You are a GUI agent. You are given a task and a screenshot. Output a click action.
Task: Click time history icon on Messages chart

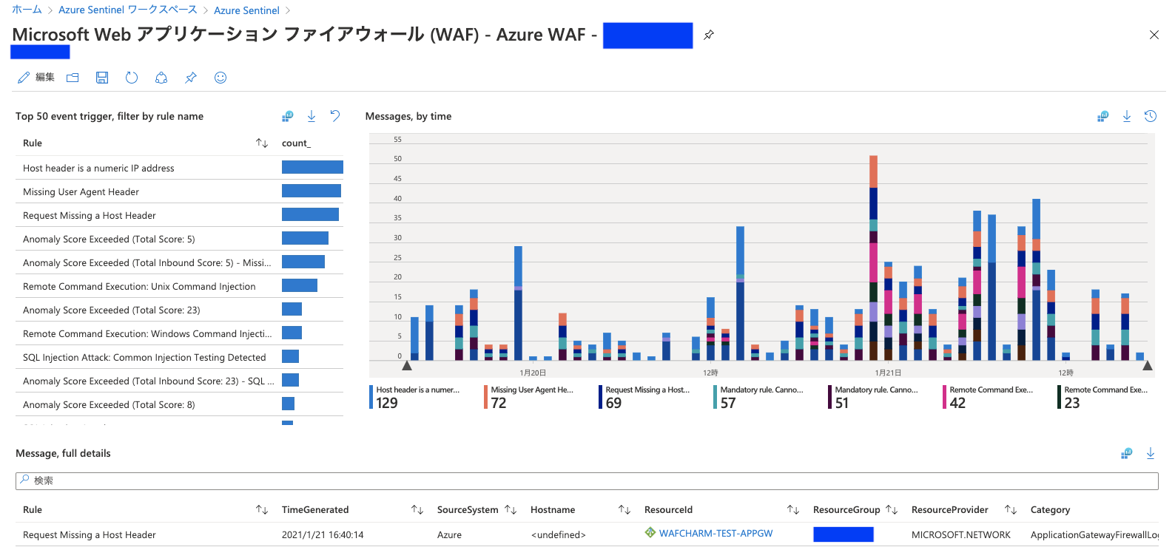click(x=1151, y=116)
